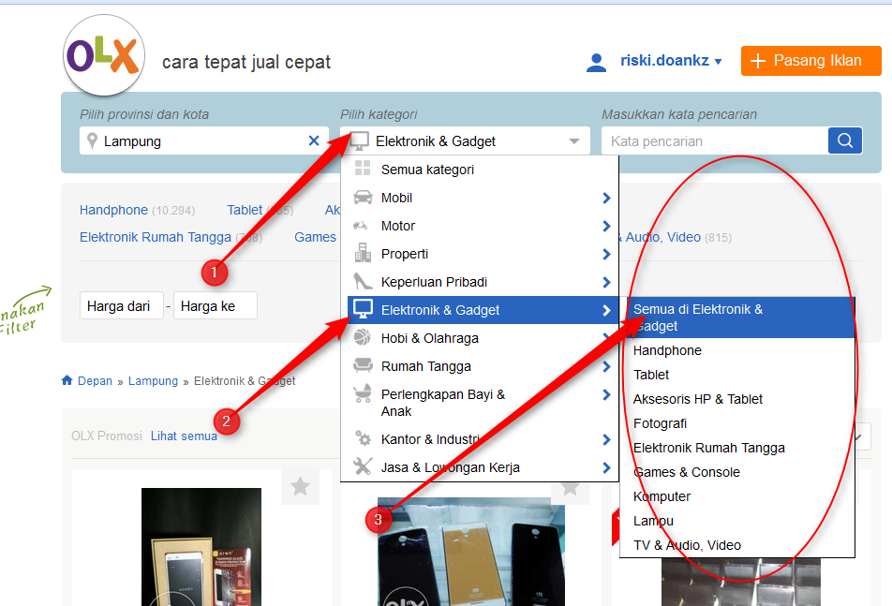Focus the Harga dari price field
892x606 pixels.
pyautogui.click(x=122, y=306)
